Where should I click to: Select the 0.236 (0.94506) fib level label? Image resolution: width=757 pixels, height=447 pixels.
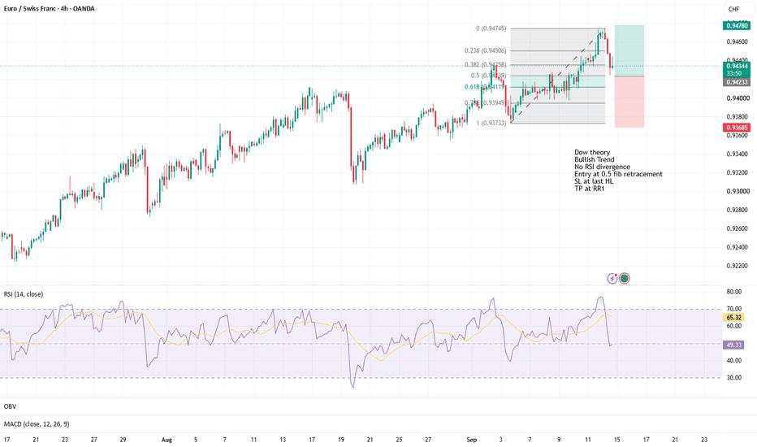pyautogui.click(x=485, y=50)
